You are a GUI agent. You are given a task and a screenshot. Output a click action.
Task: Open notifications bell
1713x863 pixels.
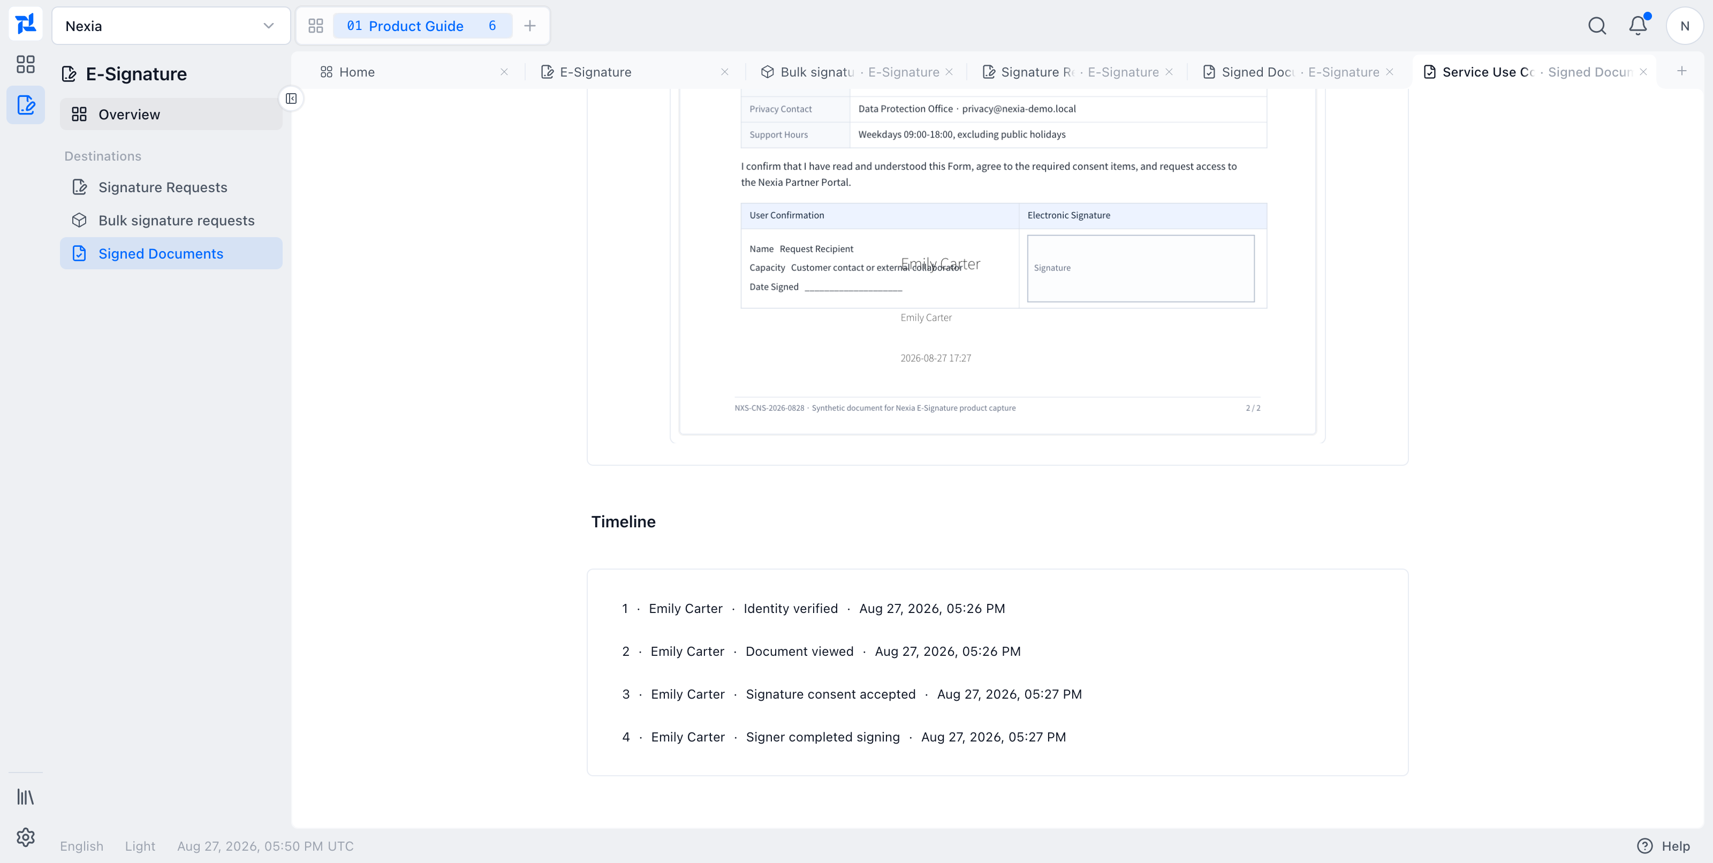pos(1638,26)
